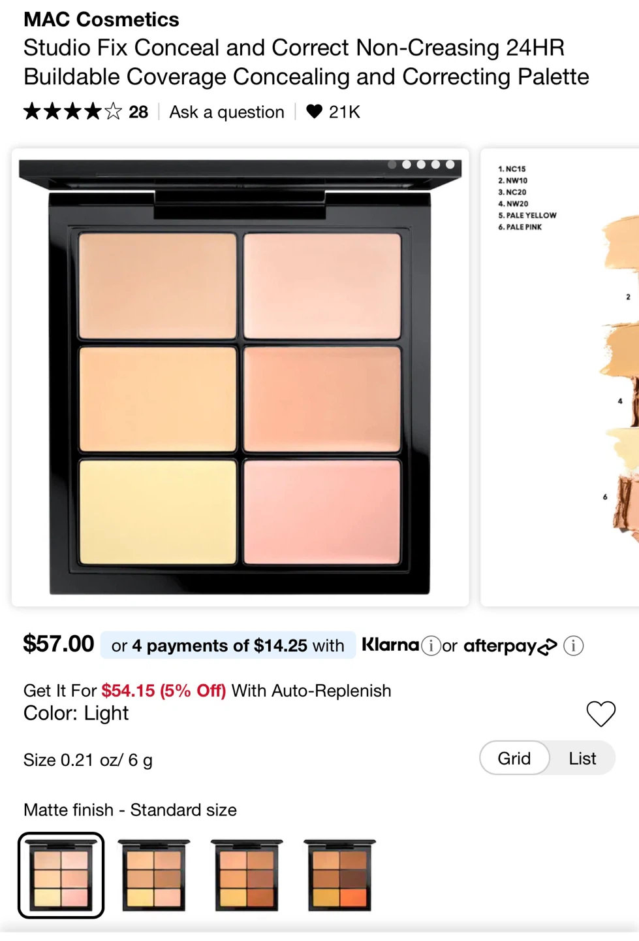Open the MAC Cosmetics brand link
This screenshot has height=941, width=639.
101,20
